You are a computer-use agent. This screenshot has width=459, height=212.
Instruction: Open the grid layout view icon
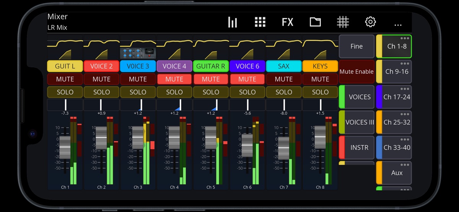click(x=260, y=22)
